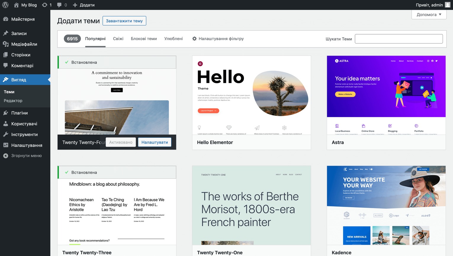Switch to the Свіжі tab
The image size is (453, 256).
pos(118,39)
